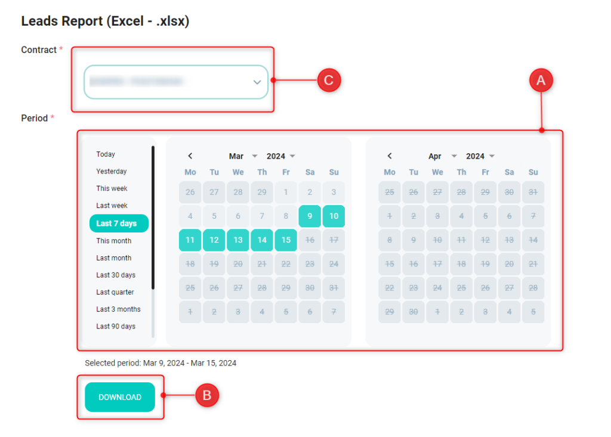Open the Contract dropdown

(176, 82)
